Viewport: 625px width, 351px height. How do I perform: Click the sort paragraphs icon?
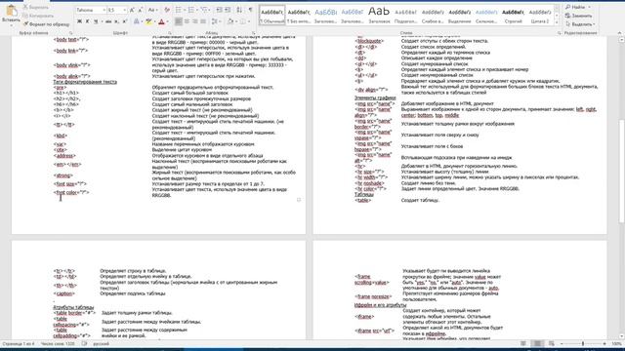coord(239,10)
